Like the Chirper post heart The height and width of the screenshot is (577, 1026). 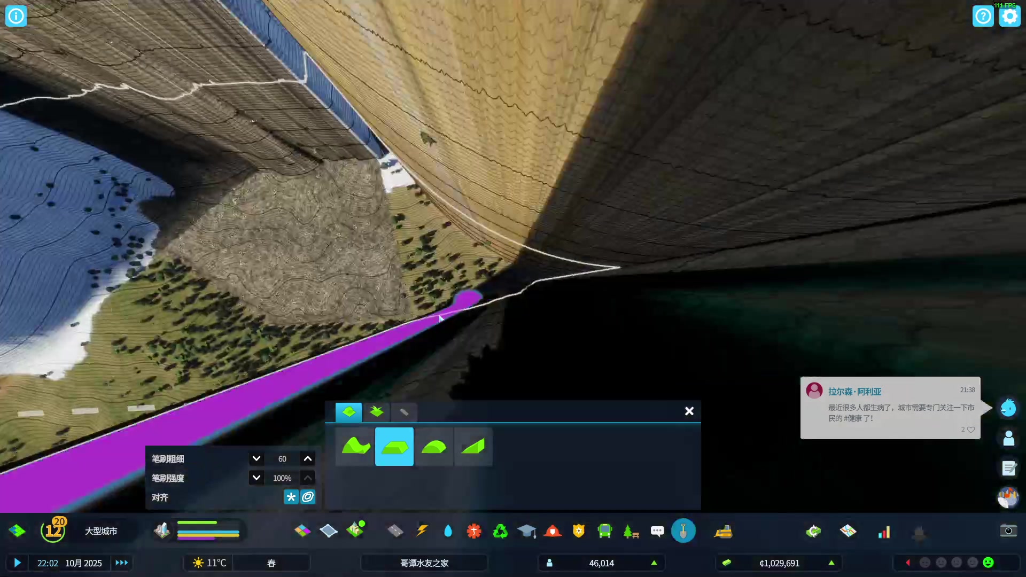tap(971, 430)
